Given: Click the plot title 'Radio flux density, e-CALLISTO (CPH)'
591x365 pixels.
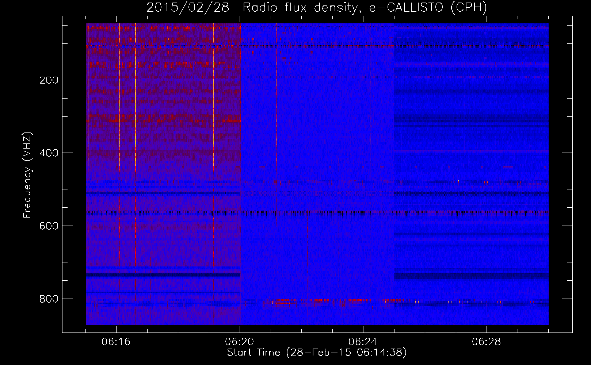Looking at the screenshot, I should point(365,8).
